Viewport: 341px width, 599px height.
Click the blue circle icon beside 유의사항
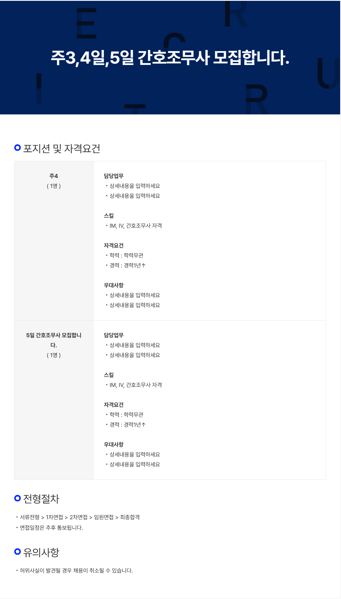[18, 552]
